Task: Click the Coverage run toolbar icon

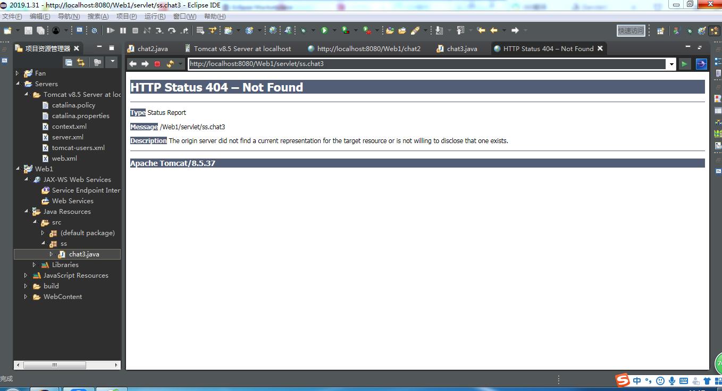Action: (x=346, y=30)
